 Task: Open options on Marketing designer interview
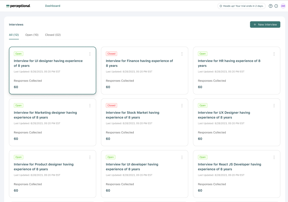pyautogui.click(x=90, y=105)
